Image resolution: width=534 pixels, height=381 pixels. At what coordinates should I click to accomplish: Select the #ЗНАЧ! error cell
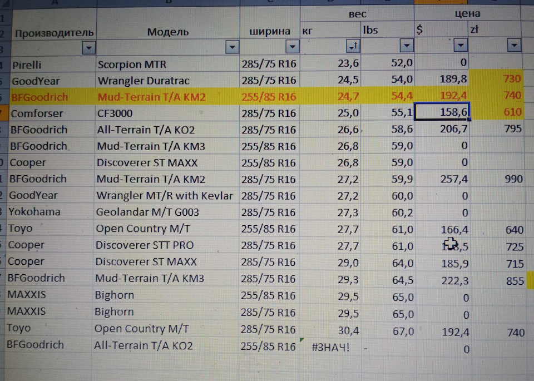330,347
